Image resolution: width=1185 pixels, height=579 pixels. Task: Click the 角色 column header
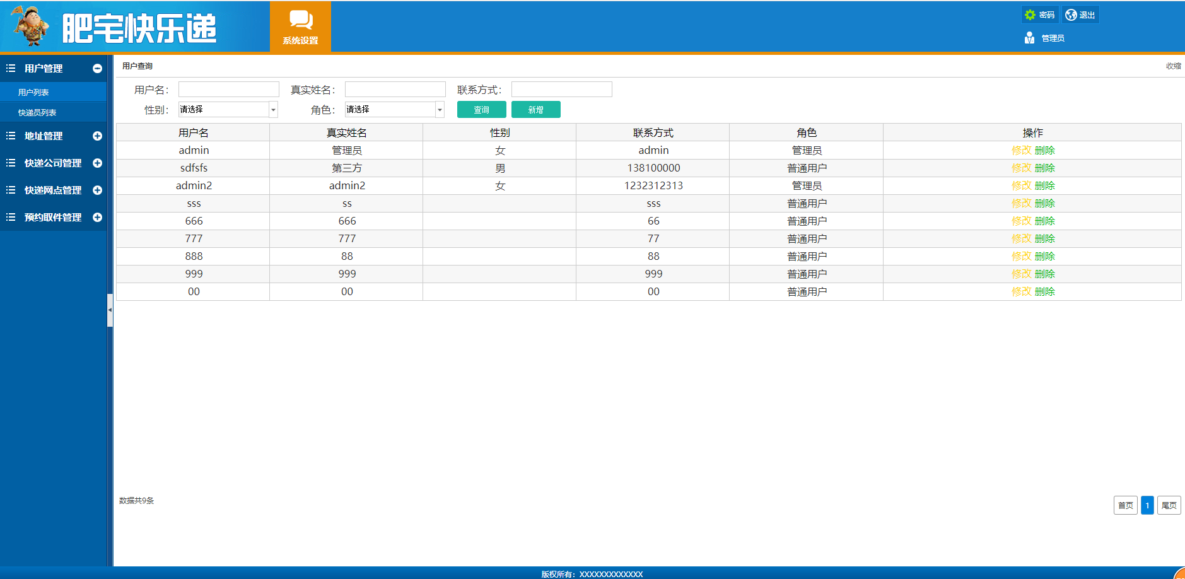click(807, 132)
